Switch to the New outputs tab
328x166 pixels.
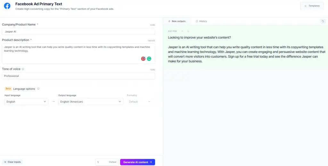(x=177, y=21)
